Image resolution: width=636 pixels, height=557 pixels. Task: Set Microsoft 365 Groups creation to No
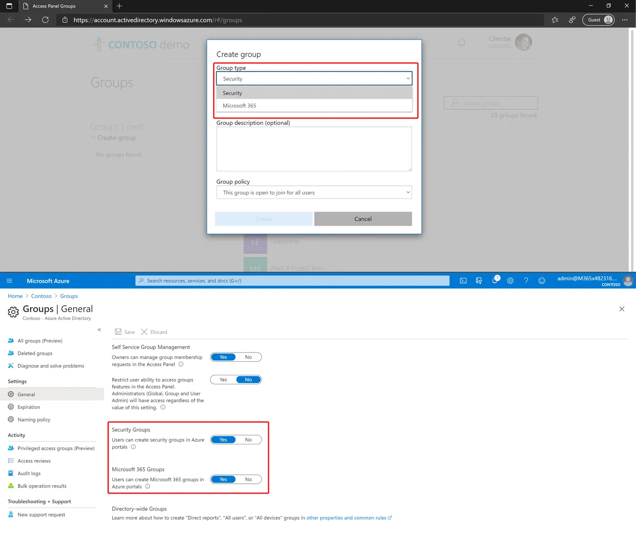(248, 479)
